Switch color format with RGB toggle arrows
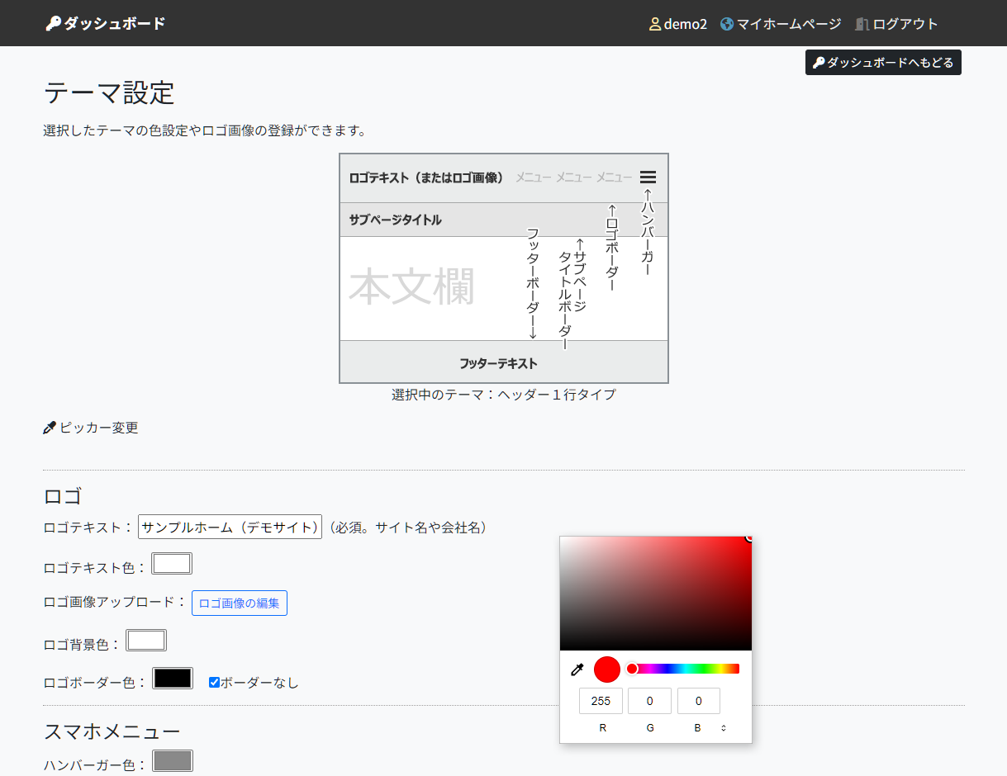 (724, 728)
